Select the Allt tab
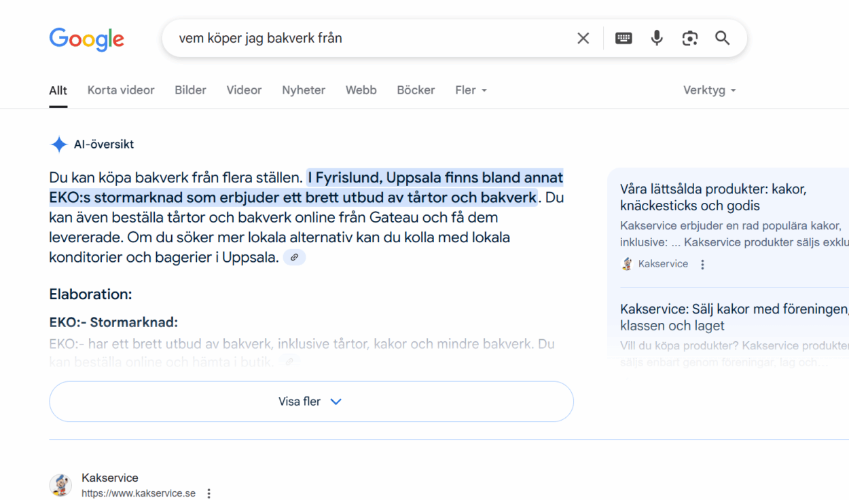Screen dimensions: 849x500 (x=58, y=90)
